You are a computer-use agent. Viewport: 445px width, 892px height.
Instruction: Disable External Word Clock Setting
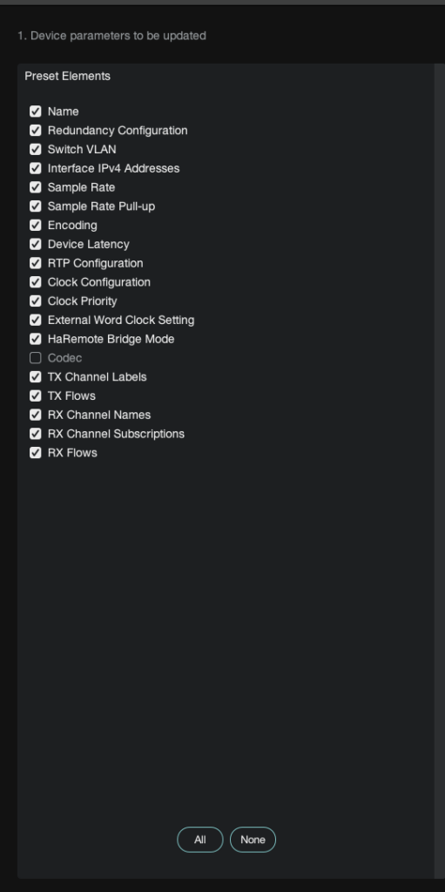click(x=36, y=320)
